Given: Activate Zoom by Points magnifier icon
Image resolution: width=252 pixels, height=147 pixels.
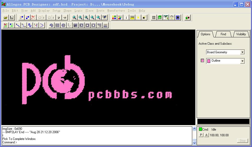Looking at the screenshot, I should point(74,17).
